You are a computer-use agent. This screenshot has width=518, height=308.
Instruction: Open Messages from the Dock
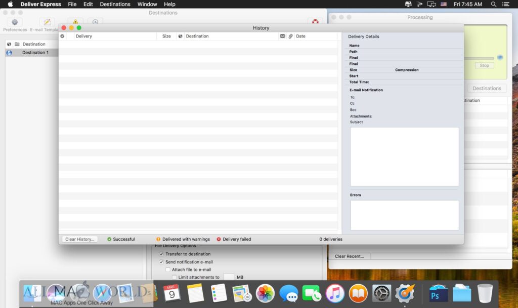coord(288,293)
